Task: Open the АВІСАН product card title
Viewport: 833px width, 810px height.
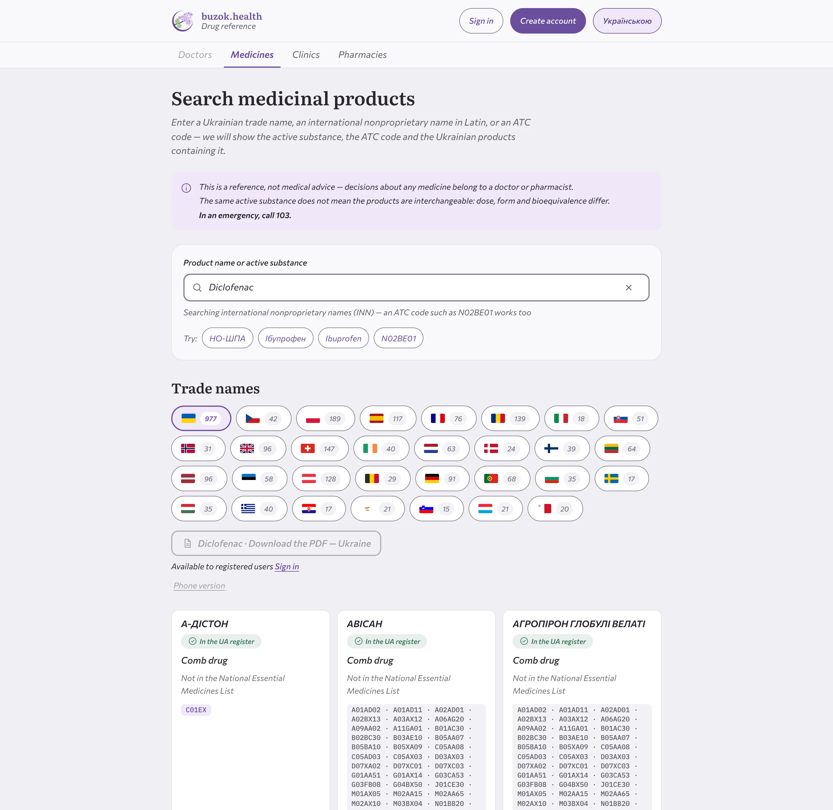Action: point(365,624)
